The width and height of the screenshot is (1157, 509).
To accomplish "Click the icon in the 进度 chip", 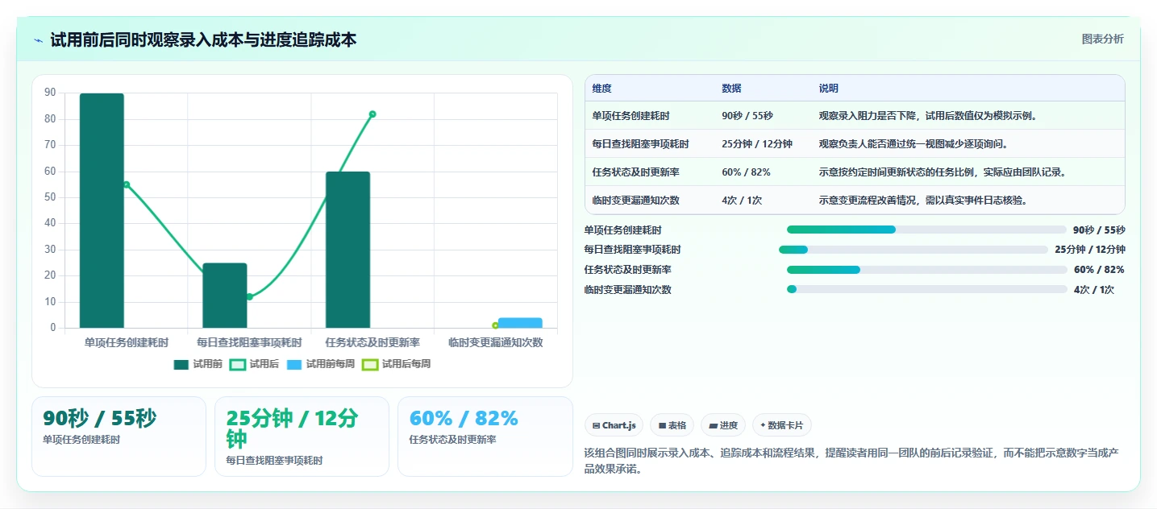I will click(713, 425).
